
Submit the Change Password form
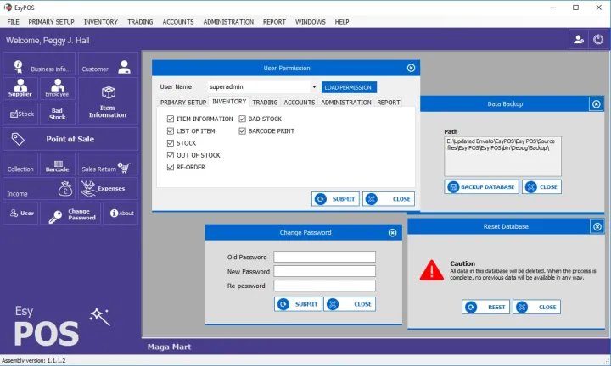click(x=298, y=304)
